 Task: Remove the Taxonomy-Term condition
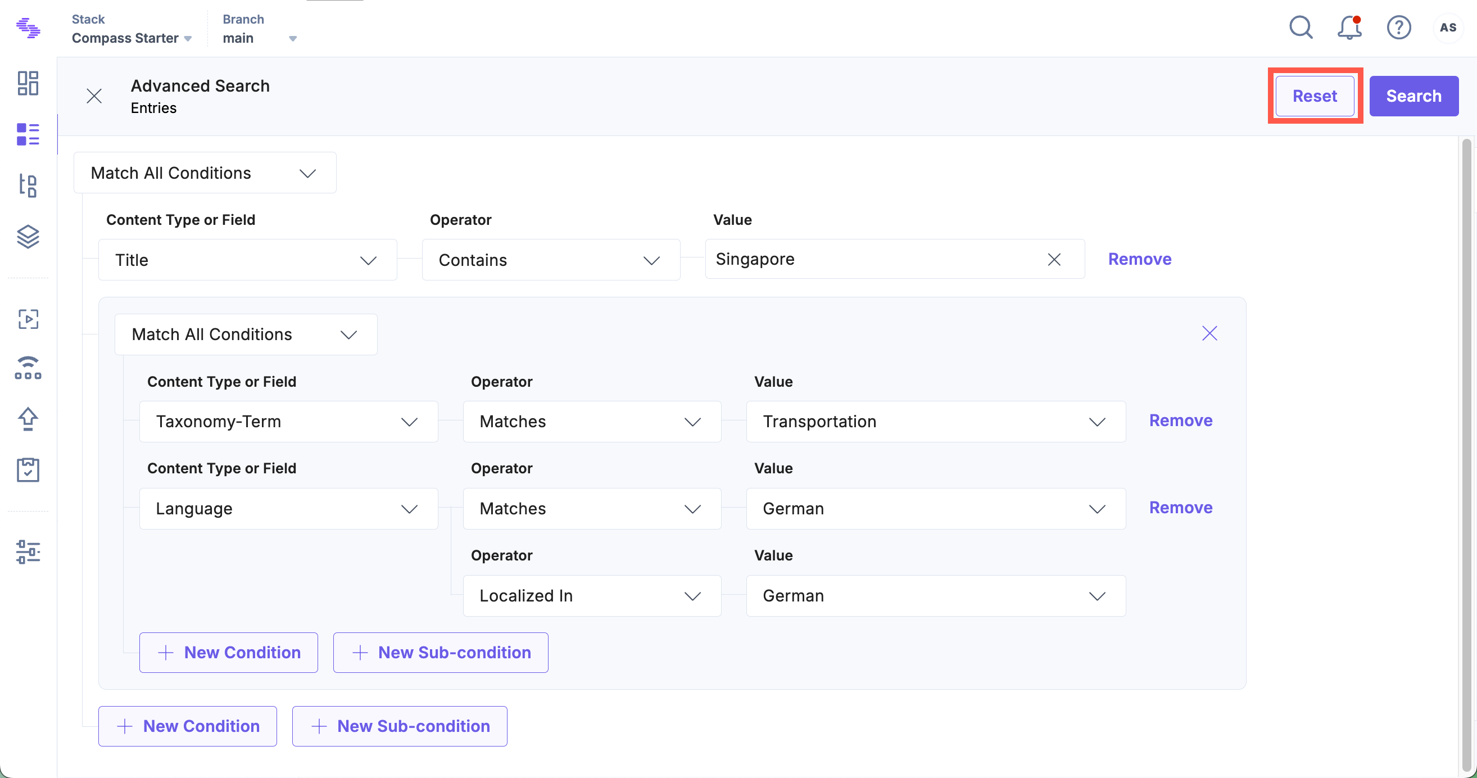(1181, 420)
